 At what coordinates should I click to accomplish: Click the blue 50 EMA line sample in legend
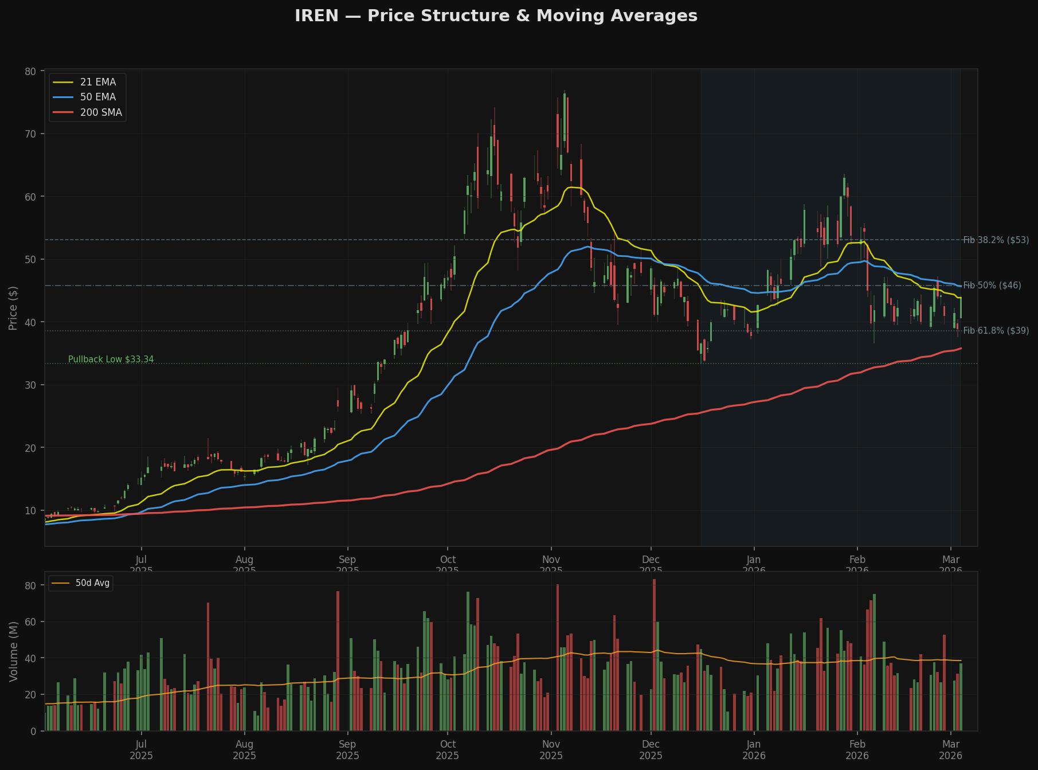tap(62, 97)
